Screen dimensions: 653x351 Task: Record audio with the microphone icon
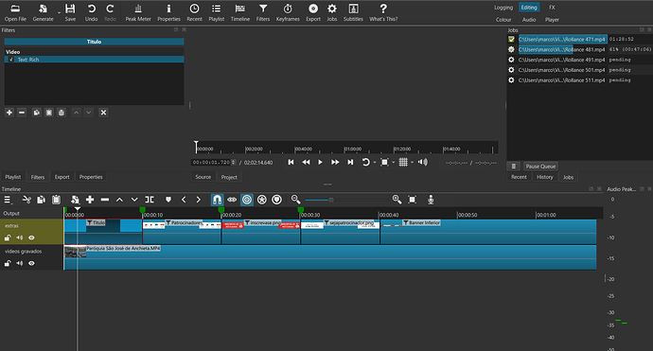tap(431, 200)
